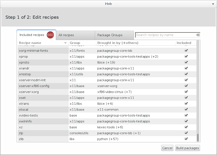
Task: Uncheck the Included box for xprop
Action: (x=186, y=57)
